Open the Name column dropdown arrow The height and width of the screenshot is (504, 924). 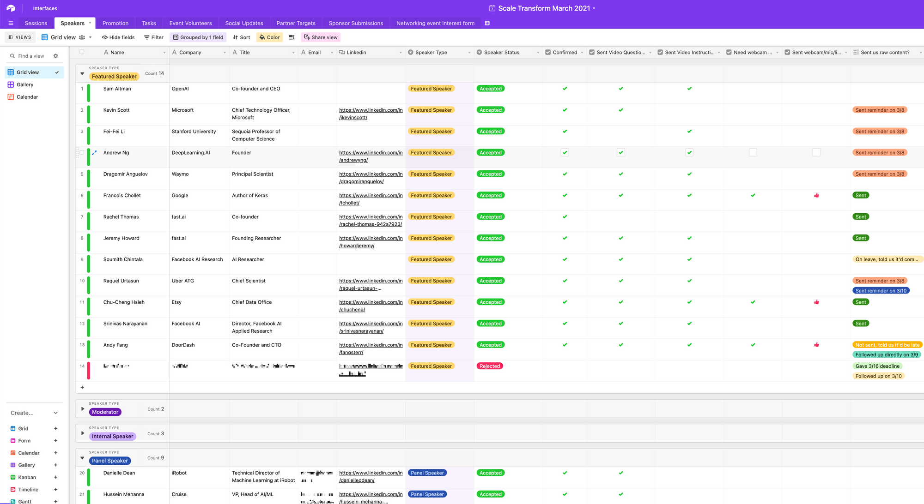pos(164,53)
